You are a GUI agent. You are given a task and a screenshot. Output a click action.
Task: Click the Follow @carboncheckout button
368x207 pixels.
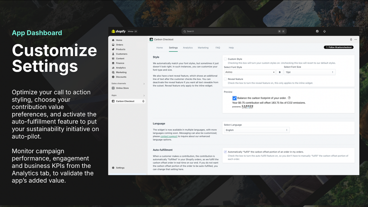[339, 47]
